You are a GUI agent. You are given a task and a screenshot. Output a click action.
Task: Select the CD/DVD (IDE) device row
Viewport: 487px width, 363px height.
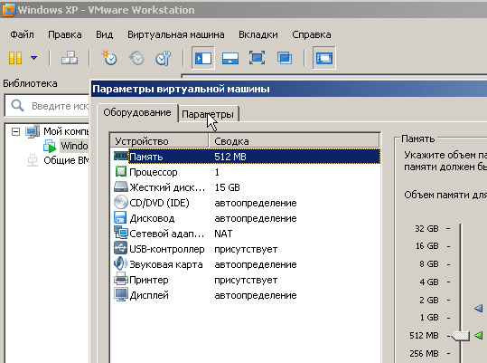coord(245,203)
